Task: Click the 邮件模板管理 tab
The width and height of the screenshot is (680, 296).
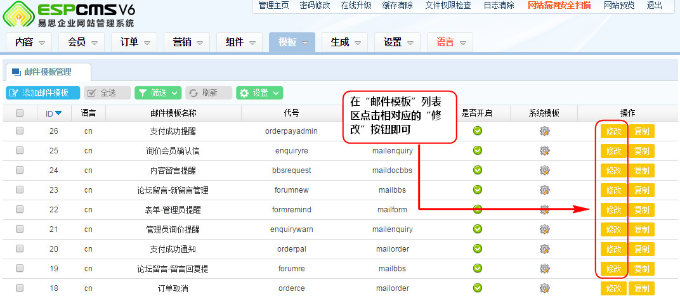Action: 48,72
